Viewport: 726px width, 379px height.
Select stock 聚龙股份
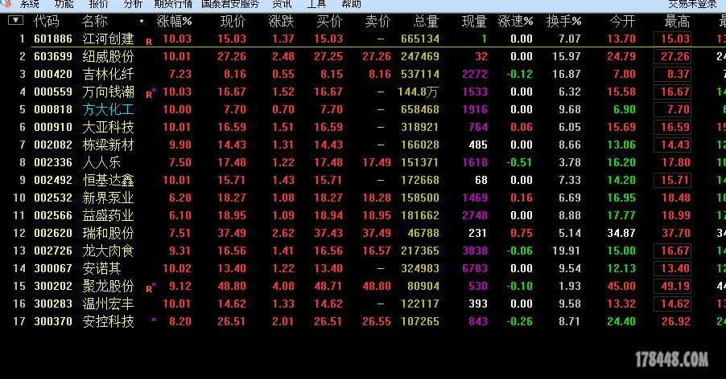pyautogui.click(x=109, y=286)
